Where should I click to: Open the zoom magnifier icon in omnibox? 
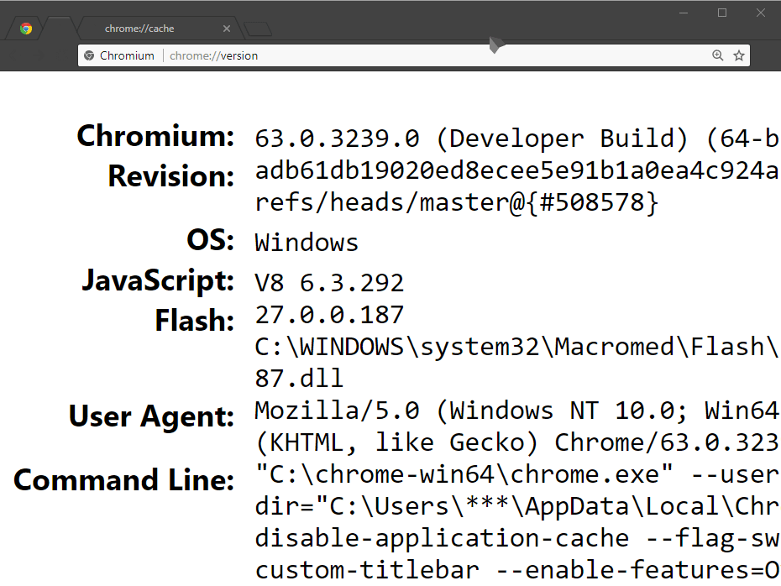(x=717, y=55)
